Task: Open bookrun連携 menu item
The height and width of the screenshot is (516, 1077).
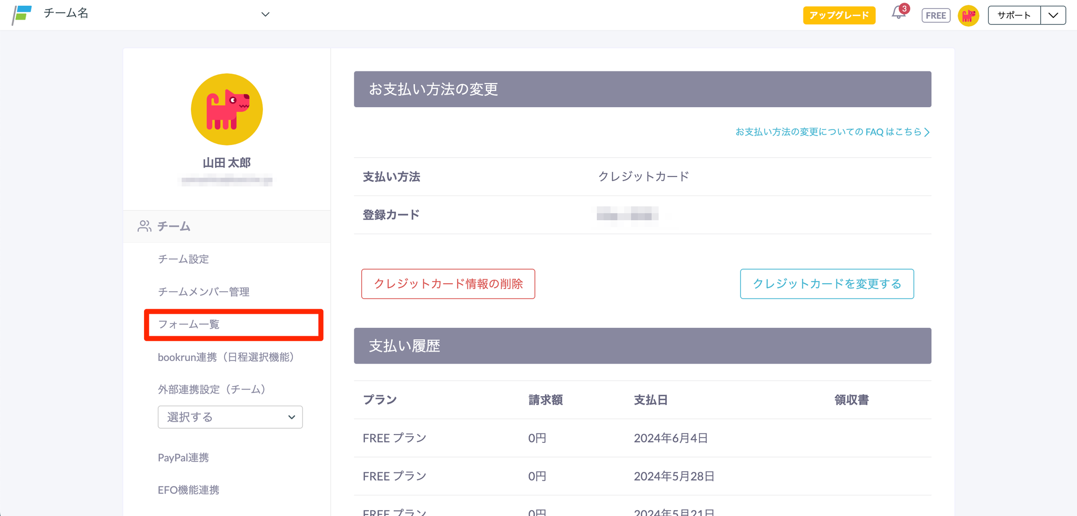Action: click(x=226, y=357)
